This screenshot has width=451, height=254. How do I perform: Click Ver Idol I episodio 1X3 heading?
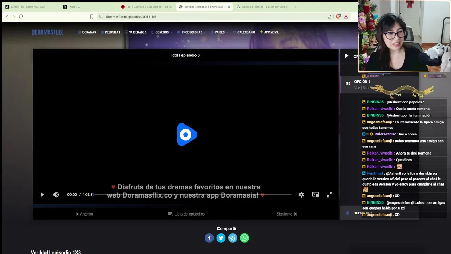[x=56, y=252]
